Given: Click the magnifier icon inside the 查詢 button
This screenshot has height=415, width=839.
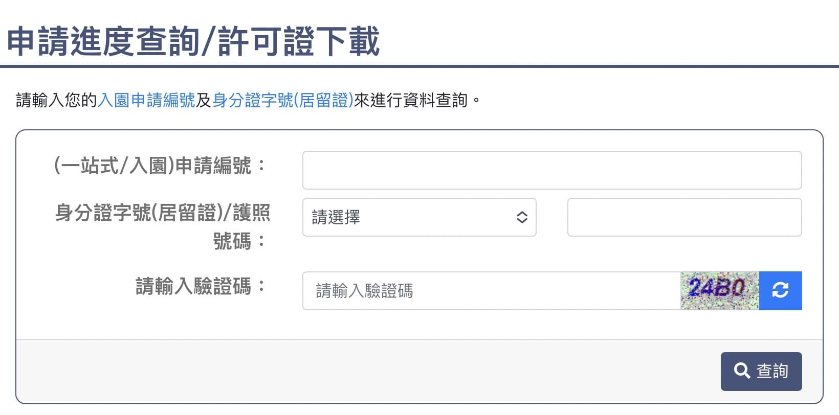Looking at the screenshot, I should pos(742,371).
